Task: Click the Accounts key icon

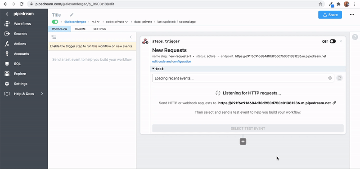Action: tap(7, 54)
